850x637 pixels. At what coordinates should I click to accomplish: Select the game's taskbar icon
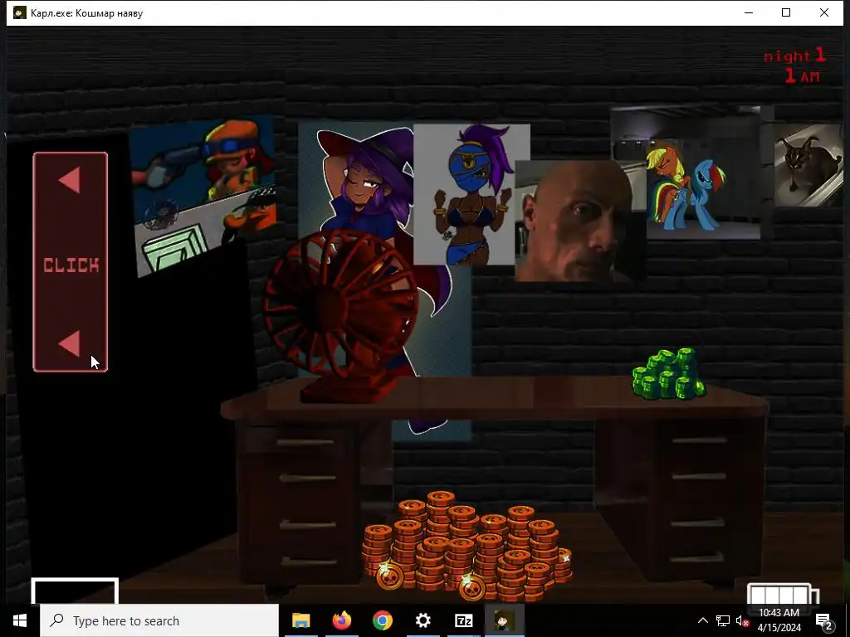(x=504, y=620)
